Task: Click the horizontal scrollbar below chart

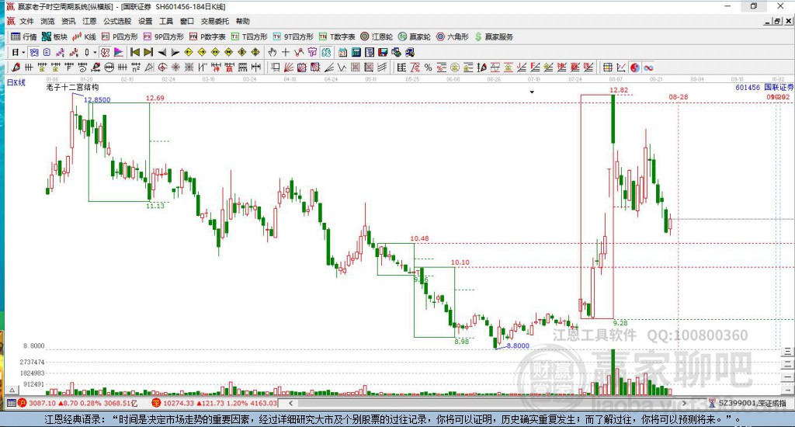Action: pyautogui.click(x=487, y=403)
